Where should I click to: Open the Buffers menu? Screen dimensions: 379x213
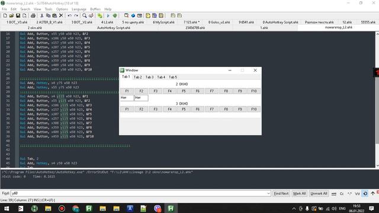(95, 9)
